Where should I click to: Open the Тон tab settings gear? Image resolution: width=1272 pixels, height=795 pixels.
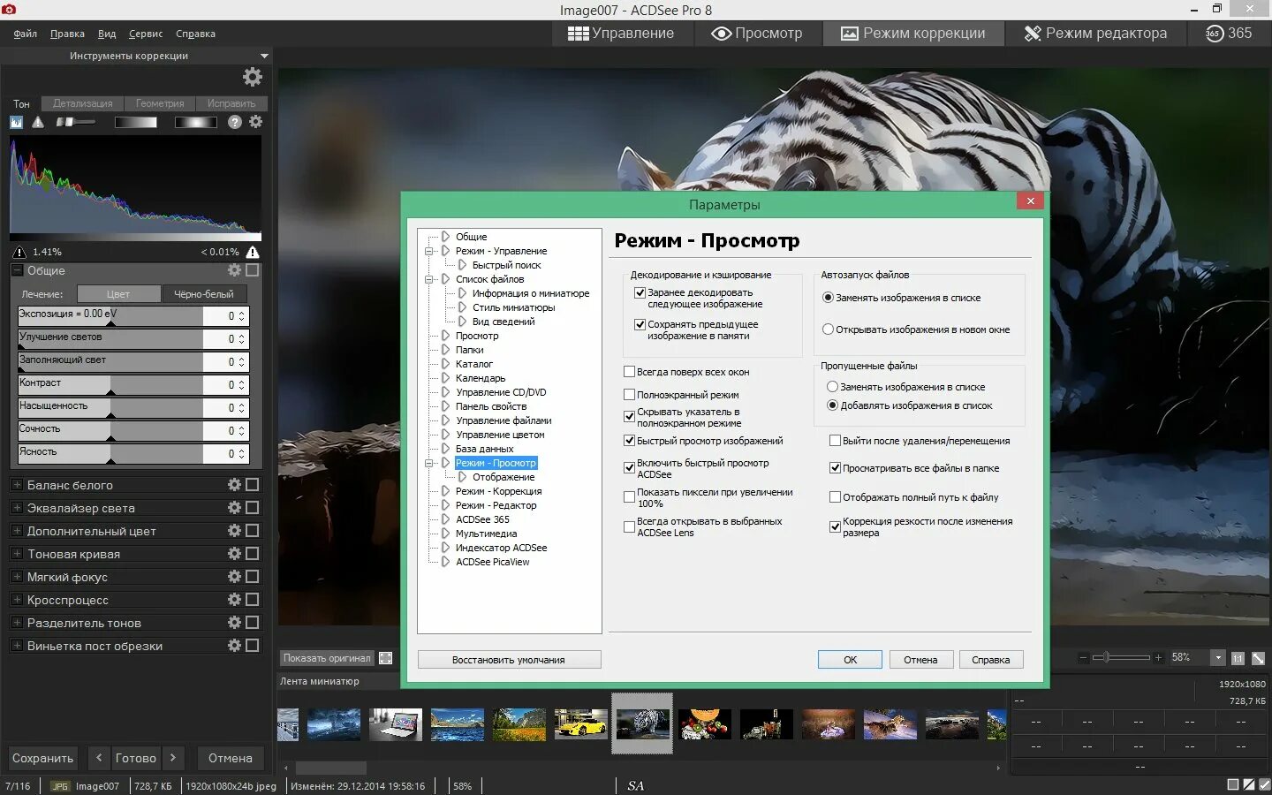255,122
